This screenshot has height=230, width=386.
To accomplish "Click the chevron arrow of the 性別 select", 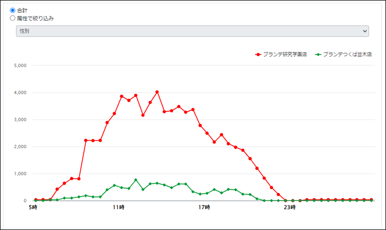I will [x=364, y=31].
